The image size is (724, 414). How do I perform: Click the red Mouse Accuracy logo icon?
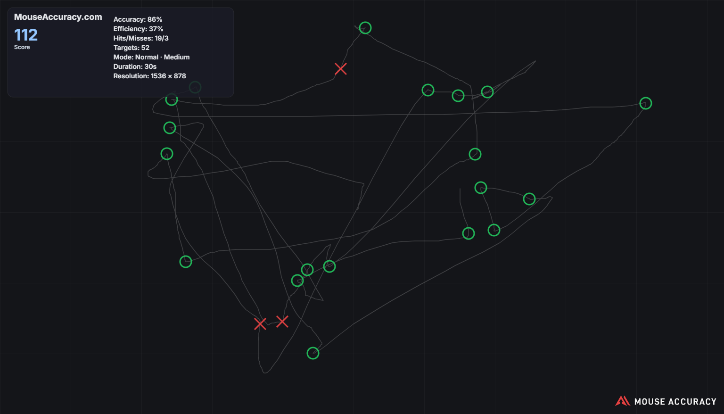click(x=622, y=401)
